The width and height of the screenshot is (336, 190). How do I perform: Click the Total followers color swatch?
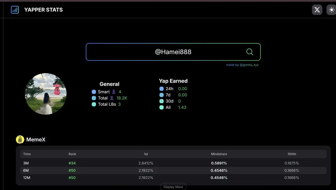[x=94, y=98]
